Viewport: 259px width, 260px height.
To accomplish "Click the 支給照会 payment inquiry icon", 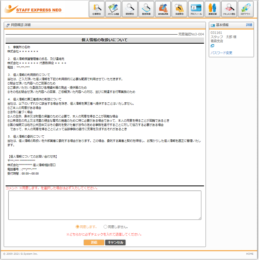I will (x=179, y=9).
